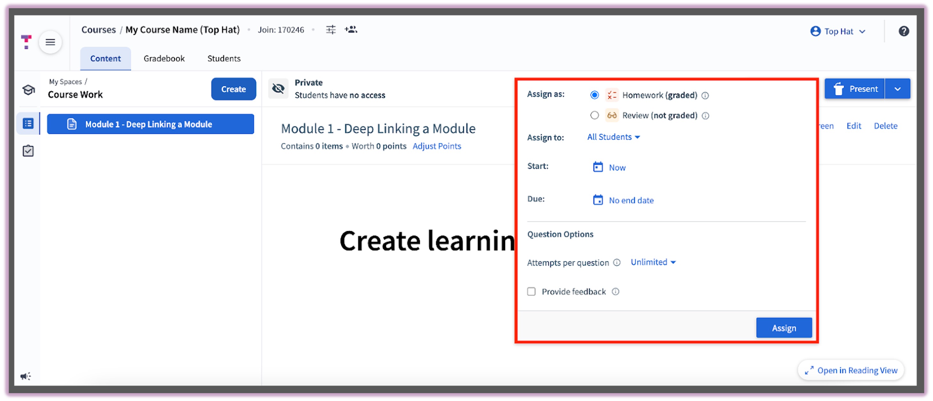Click the Start date calendar icon

pos(598,167)
